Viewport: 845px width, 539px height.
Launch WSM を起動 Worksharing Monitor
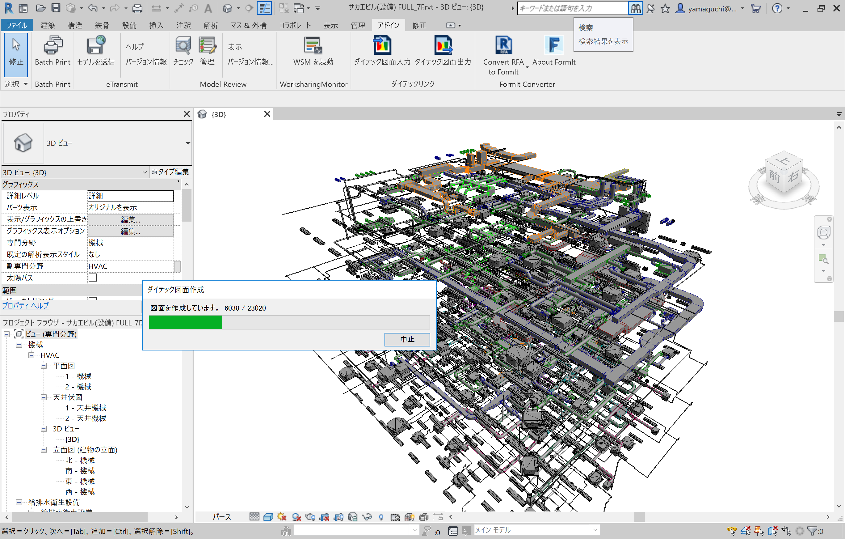(x=313, y=46)
